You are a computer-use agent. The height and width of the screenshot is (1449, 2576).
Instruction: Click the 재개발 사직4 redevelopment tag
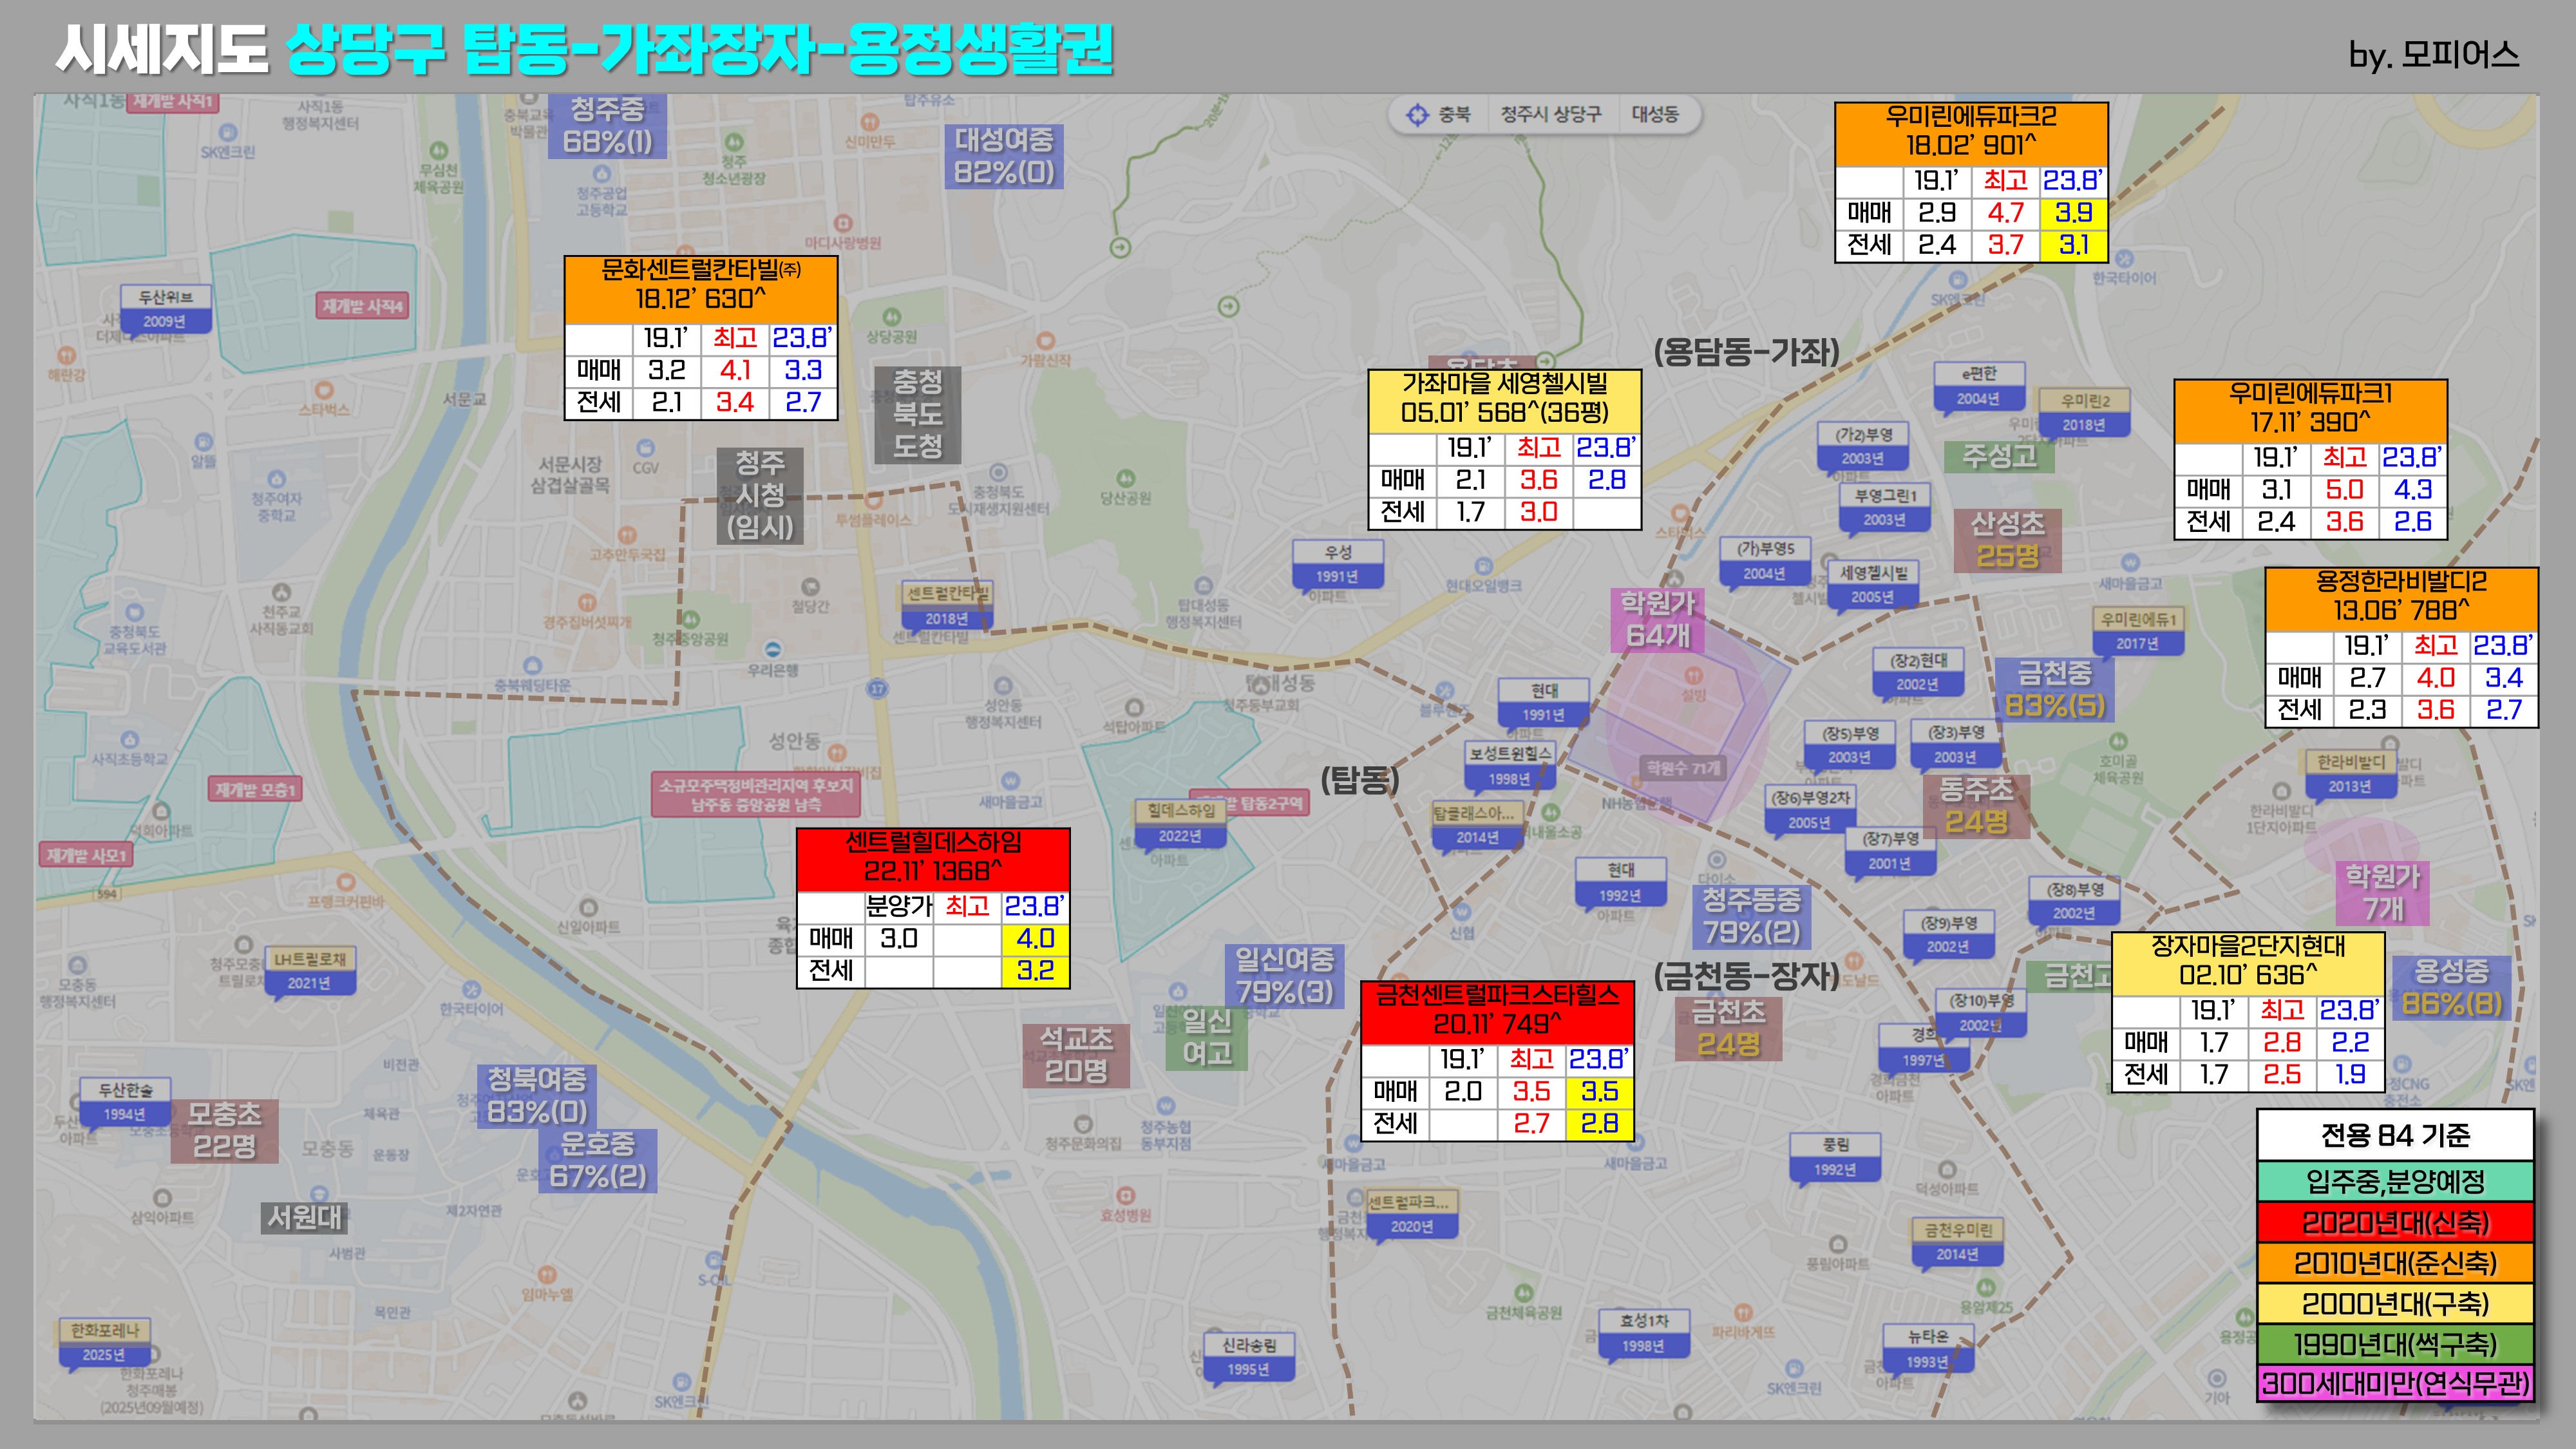click(x=363, y=306)
